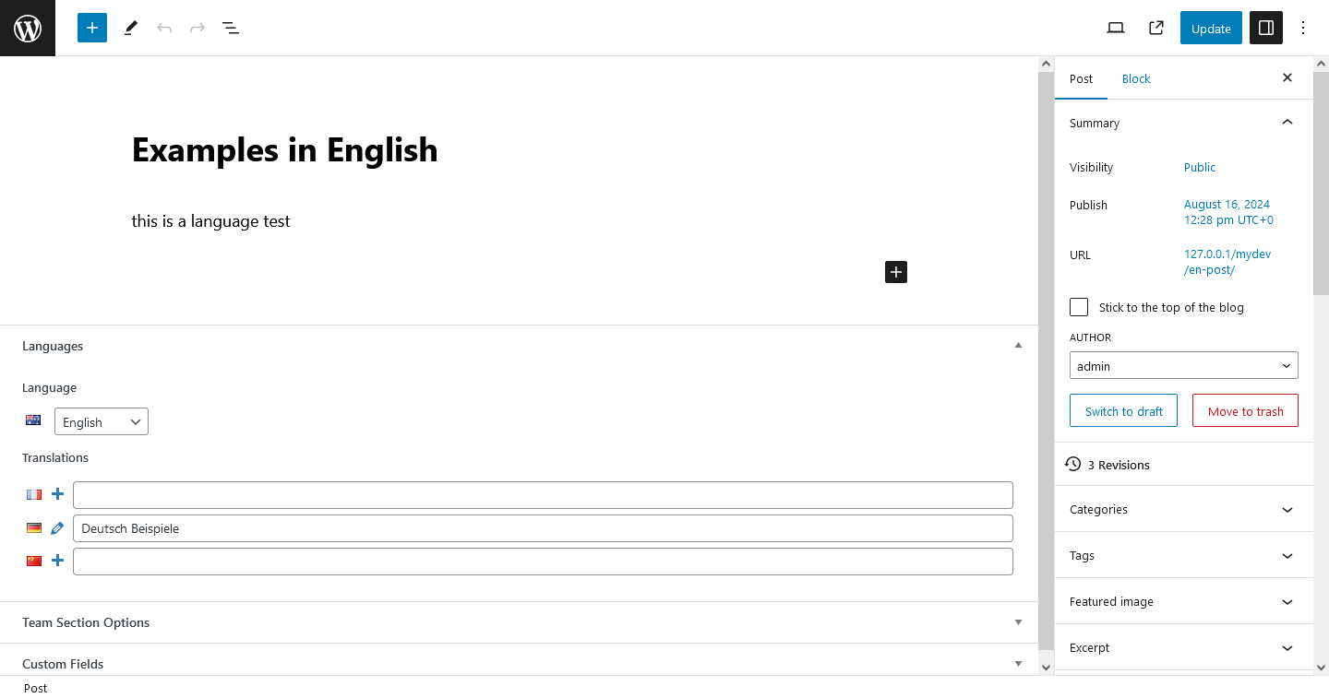Viewport: 1329px width, 698px height.
Task: Undo the last change
Action: pos(164,28)
